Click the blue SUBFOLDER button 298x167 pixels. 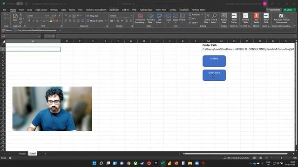click(214, 75)
